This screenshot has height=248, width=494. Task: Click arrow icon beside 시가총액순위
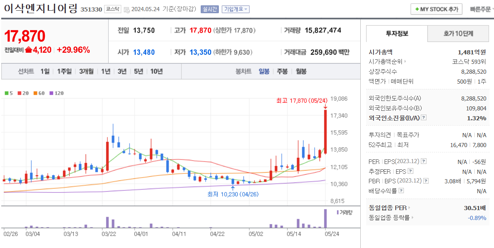click(405, 62)
